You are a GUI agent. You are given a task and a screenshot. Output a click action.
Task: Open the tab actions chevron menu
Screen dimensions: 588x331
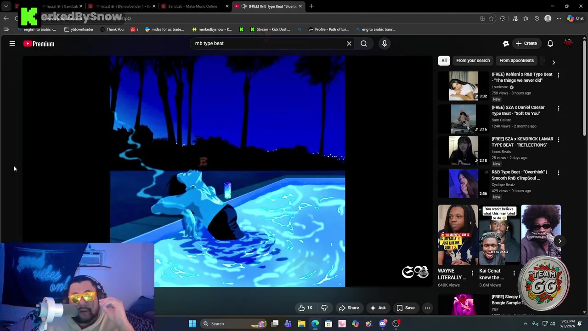tap(6, 6)
